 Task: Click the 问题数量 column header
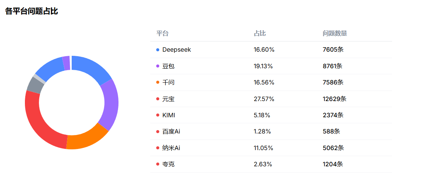pyautogui.click(x=335, y=34)
